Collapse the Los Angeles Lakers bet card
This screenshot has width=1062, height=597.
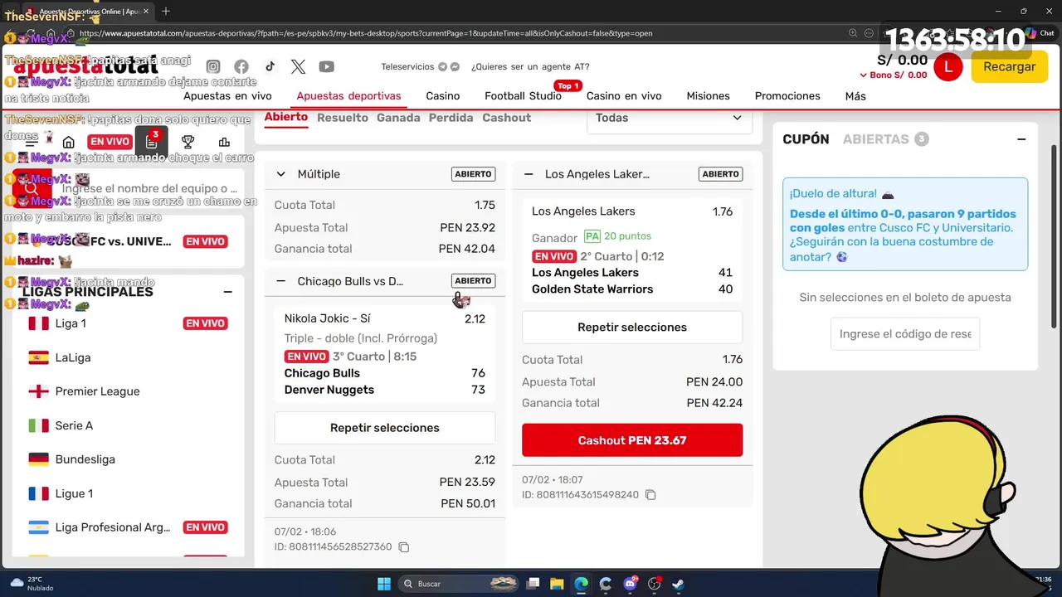click(529, 174)
